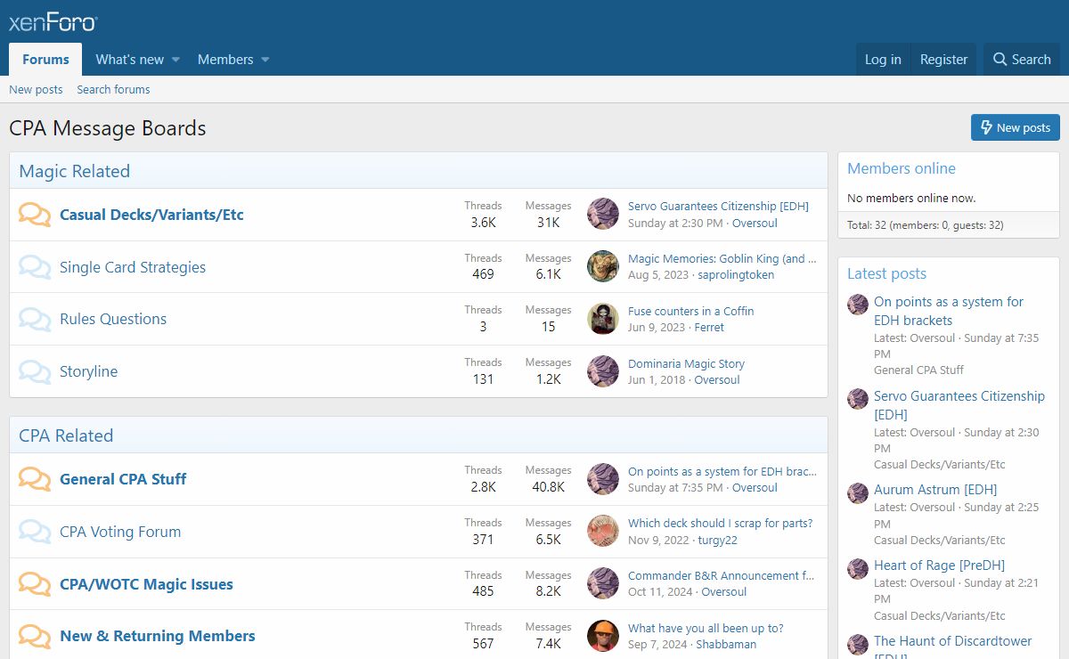This screenshot has height=659, width=1069.
Task: Click the blue New posts button
Action: (x=1016, y=127)
